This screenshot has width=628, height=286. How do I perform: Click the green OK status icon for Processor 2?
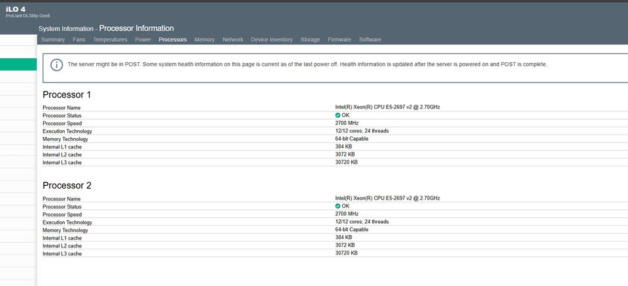(x=338, y=206)
